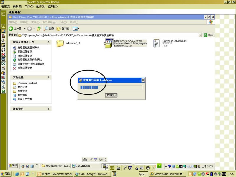
Task: Click the RealPlayer install progress bar
Action: (x=111, y=87)
